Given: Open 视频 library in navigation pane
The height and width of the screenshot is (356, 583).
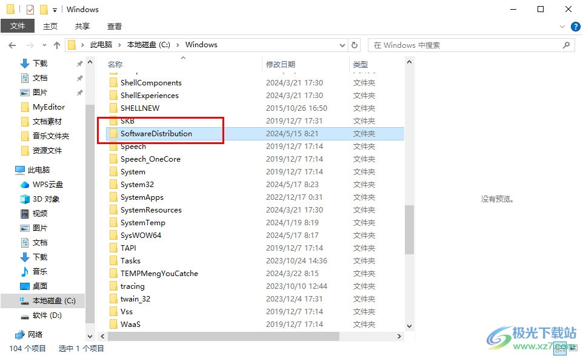Looking at the screenshot, I should click(40, 214).
